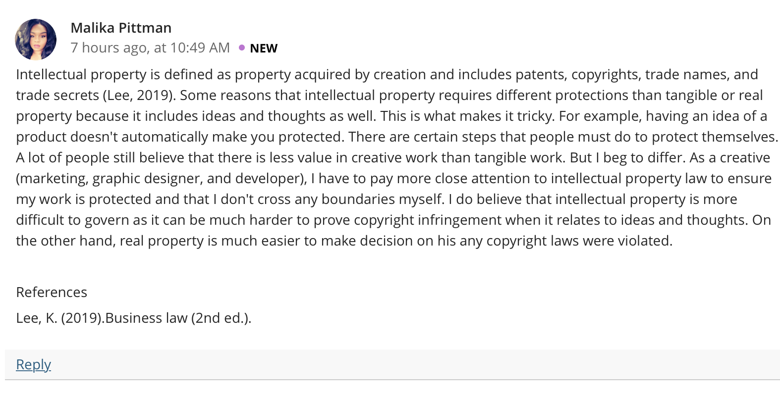The height and width of the screenshot is (400, 780).
Task: Click the purple unread dot indicator
Action: 242,48
